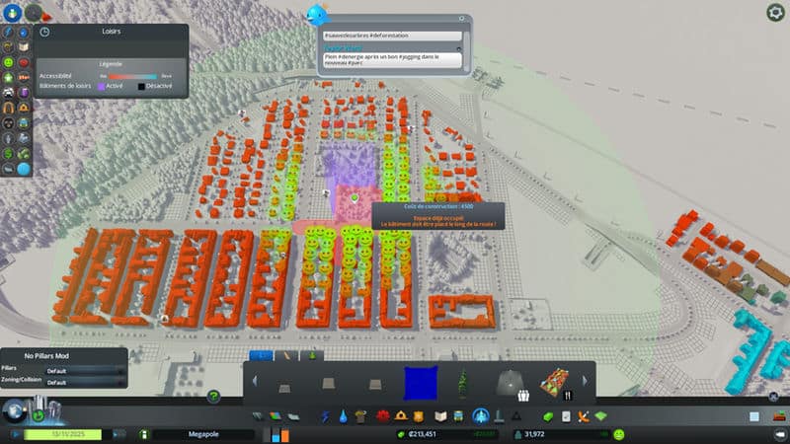The image size is (790, 444).
Task: Open the water droplet services menu
Action: click(x=341, y=417)
